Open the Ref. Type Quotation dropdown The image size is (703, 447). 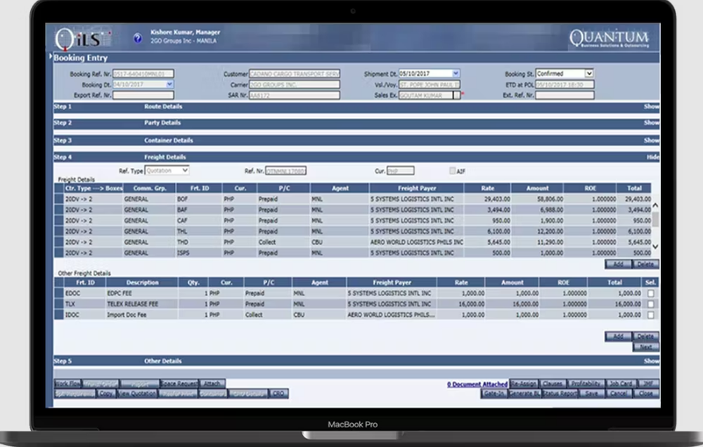click(x=184, y=170)
